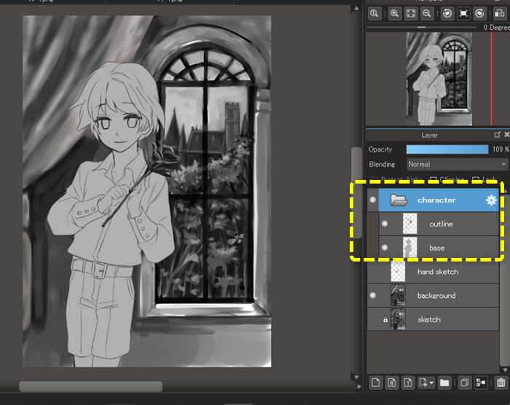Delete the selected layer
This screenshot has width=510, height=405.
point(501,382)
